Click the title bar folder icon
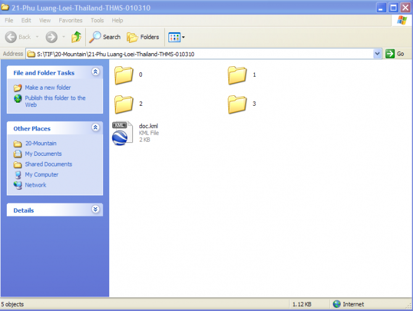 5,7
